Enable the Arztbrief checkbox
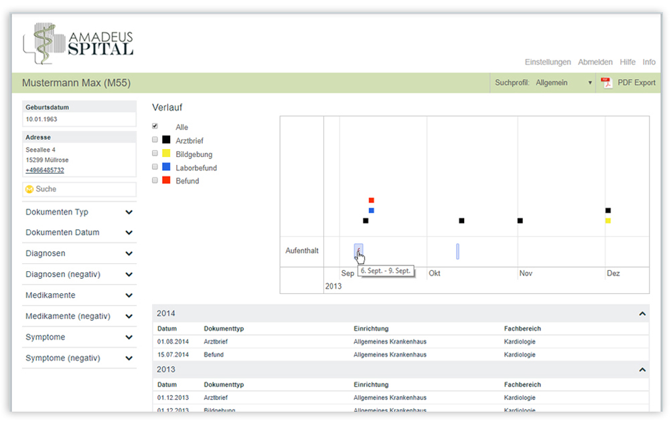Image resolution: width=671 pixels, height=425 pixels. coord(155,140)
